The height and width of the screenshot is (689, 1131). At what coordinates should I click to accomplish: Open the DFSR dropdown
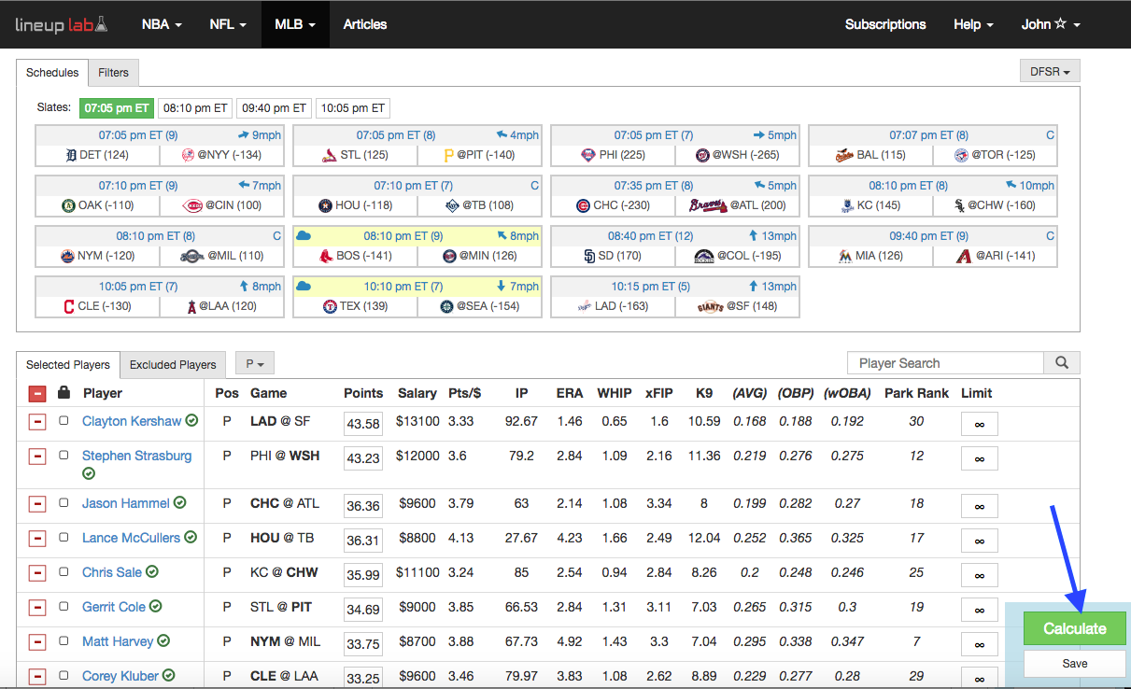point(1050,72)
